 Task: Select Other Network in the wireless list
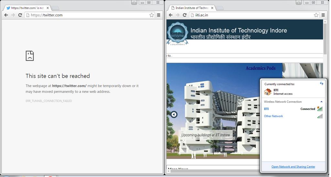(x=293, y=116)
